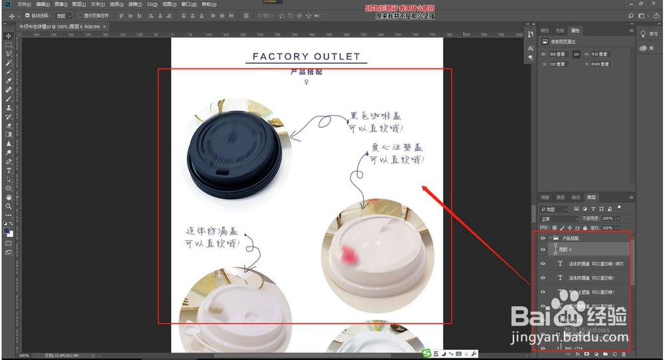
Task: Click the Create new group folder icon
Action: (x=605, y=354)
